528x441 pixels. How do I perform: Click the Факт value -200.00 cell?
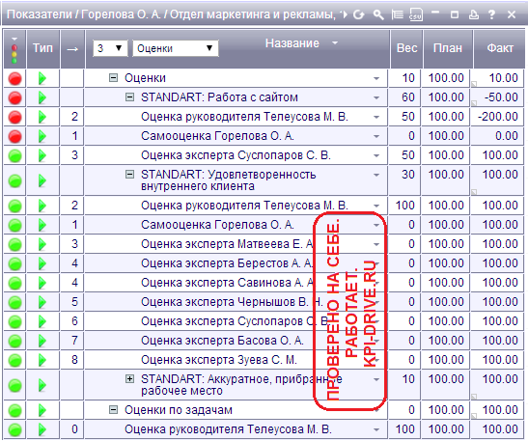[x=497, y=117]
